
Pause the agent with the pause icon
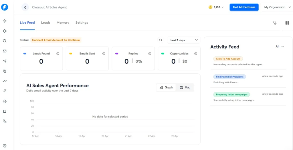click(287, 23)
